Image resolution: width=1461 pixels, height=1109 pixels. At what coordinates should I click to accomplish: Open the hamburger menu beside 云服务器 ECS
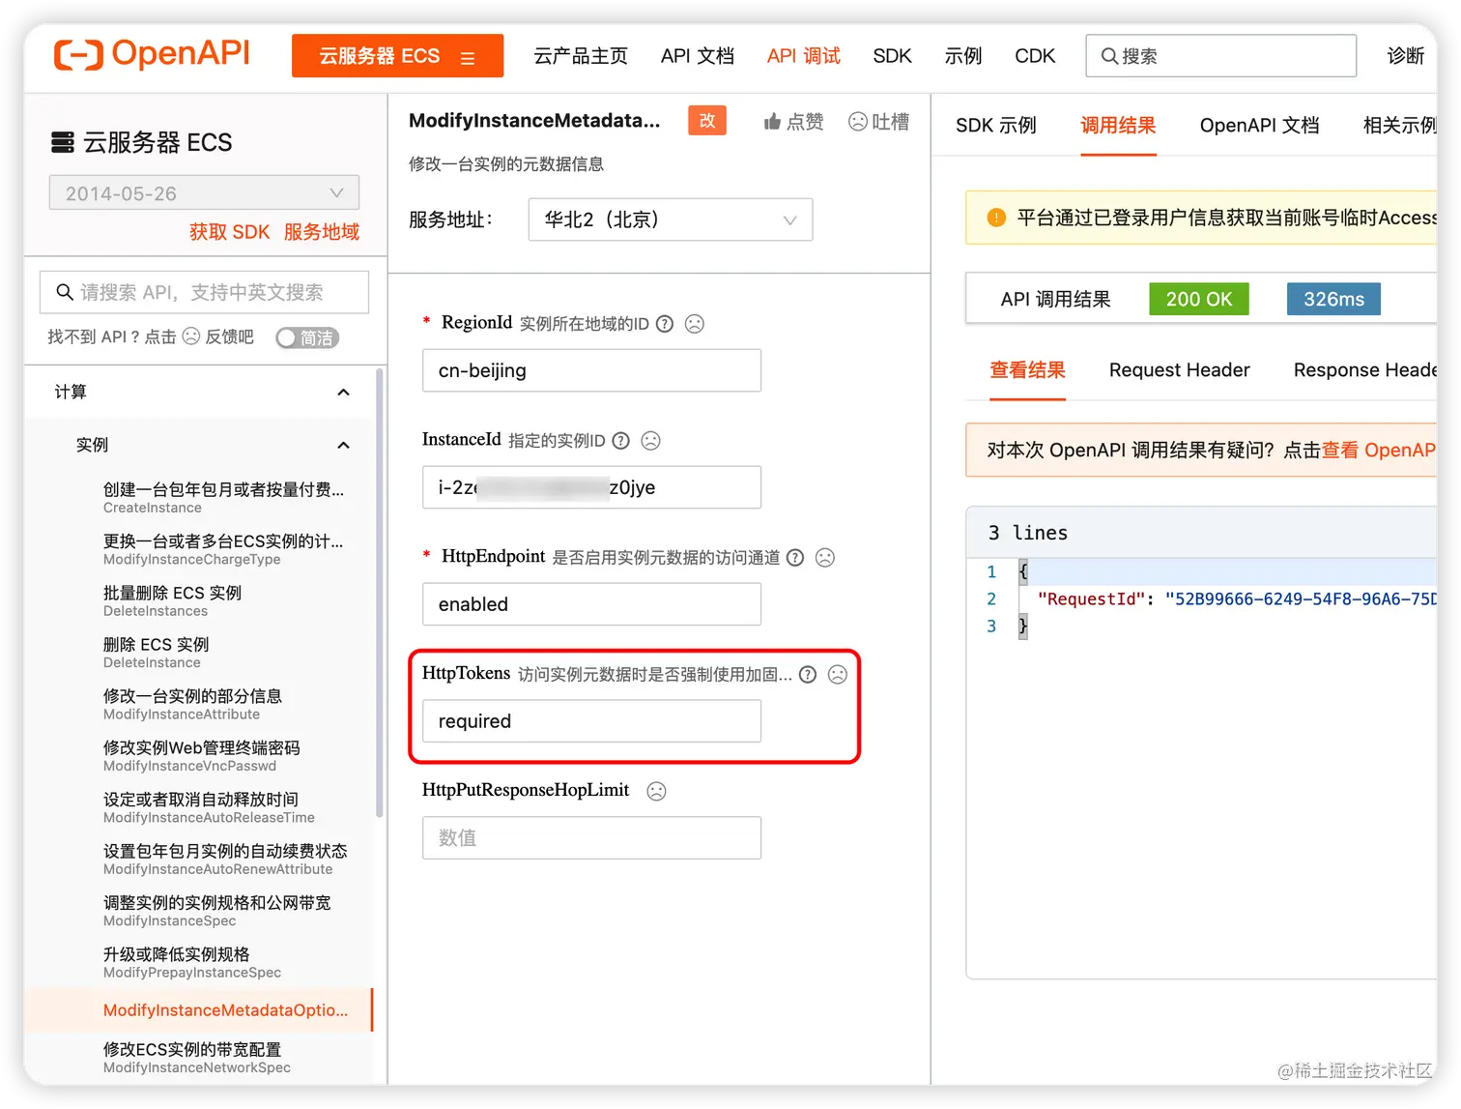(468, 58)
